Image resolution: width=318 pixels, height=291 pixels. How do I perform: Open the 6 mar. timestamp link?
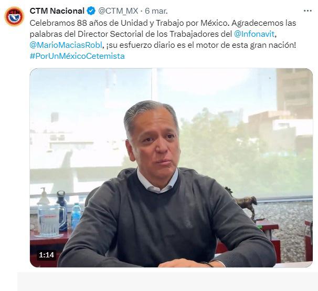(156, 11)
